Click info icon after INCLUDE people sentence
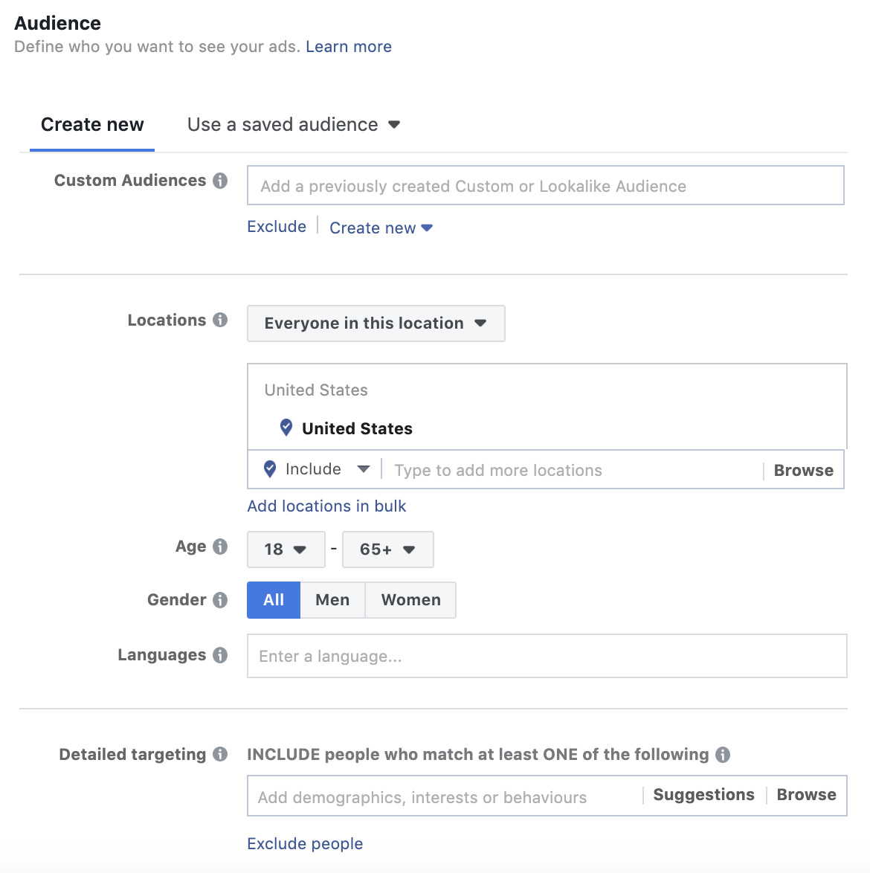This screenshot has width=870, height=873. point(723,755)
